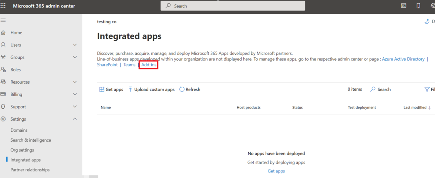Open Search & intelligence under Settings
Image resolution: width=435 pixels, height=178 pixels.
click(31, 140)
